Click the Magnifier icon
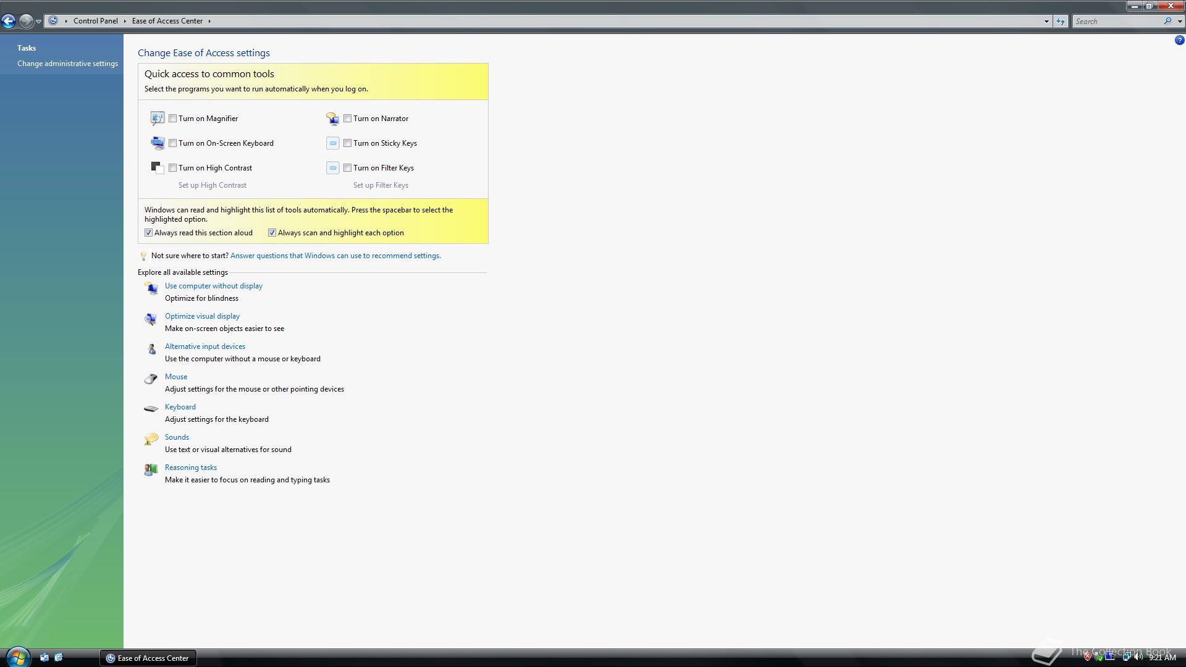 158,118
